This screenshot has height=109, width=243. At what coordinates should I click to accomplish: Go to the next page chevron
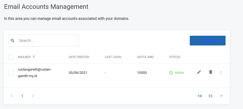33,96
